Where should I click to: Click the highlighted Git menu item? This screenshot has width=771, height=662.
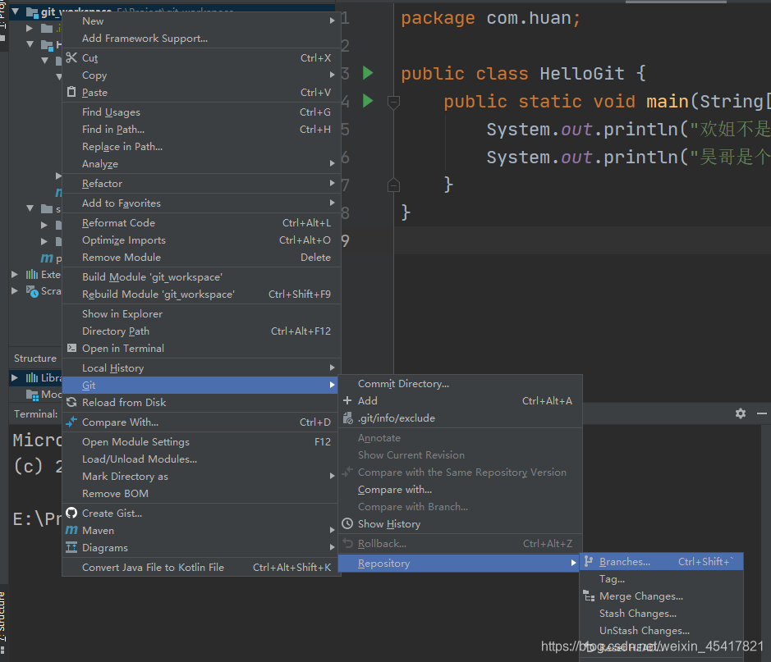(202, 385)
